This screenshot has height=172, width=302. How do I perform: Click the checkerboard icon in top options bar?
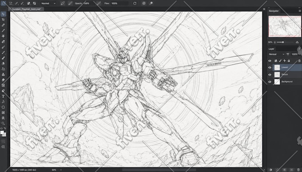29,3
